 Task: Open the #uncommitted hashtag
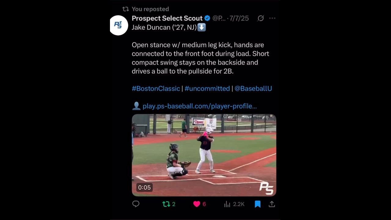(207, 89)
